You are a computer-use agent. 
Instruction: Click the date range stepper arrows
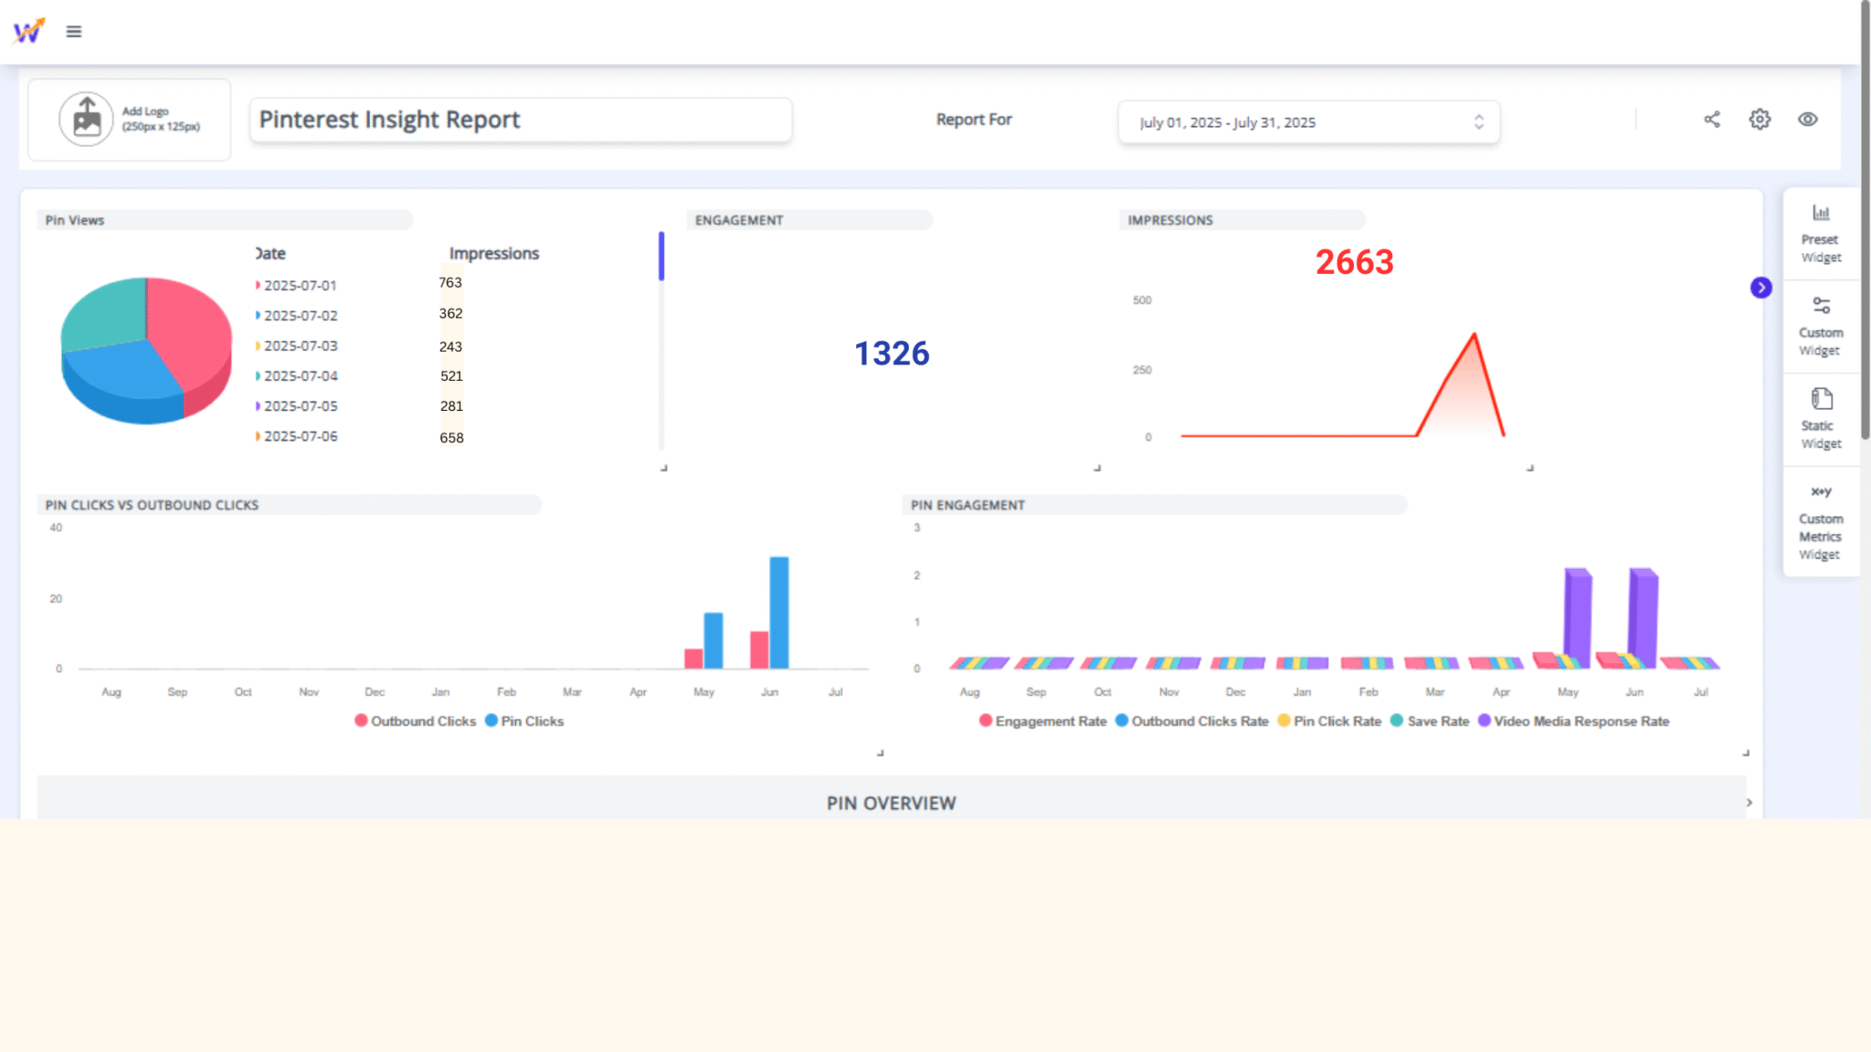[x=1480, y=121]
